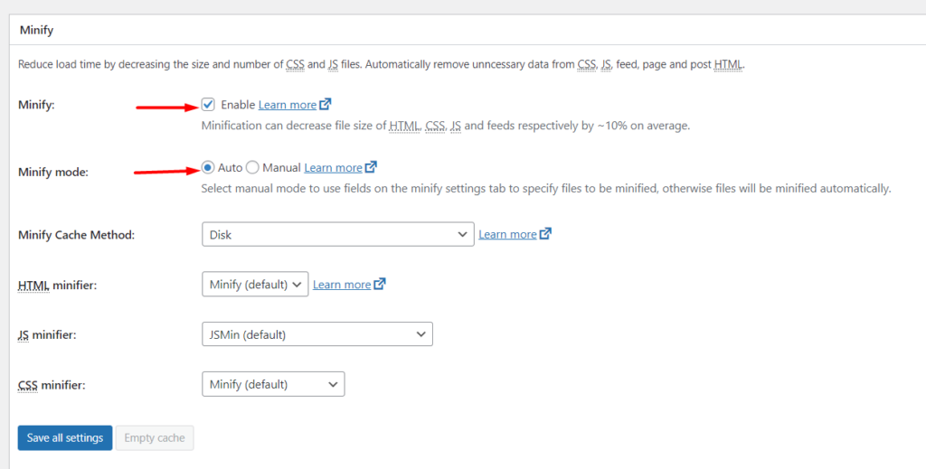Click Learn more link beside Disk dropdown

pyautogui.click(x=508, y=234)
